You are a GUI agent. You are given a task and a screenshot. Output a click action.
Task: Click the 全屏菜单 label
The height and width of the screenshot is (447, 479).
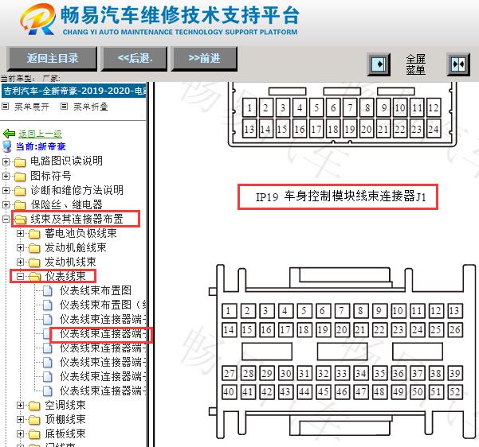(x=415, y=64)
